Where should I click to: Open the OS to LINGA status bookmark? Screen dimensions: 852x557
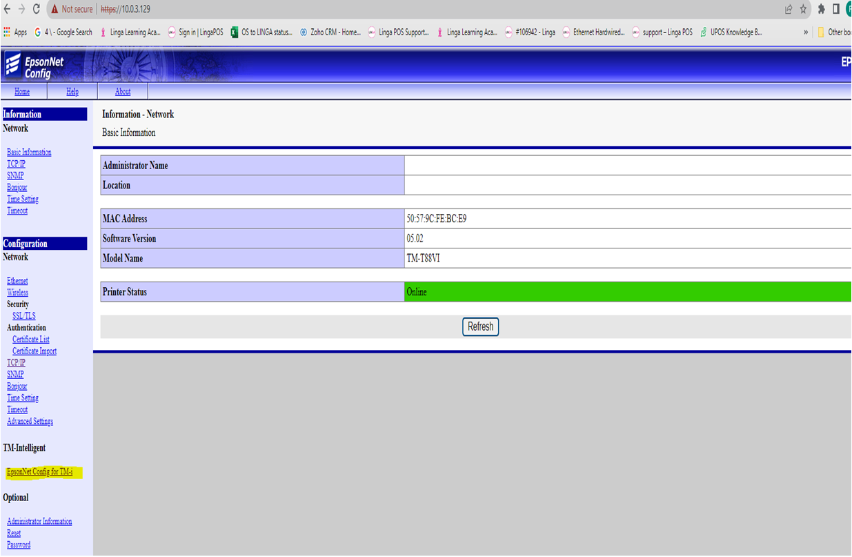pyautogui.click(x=261, y=32)
